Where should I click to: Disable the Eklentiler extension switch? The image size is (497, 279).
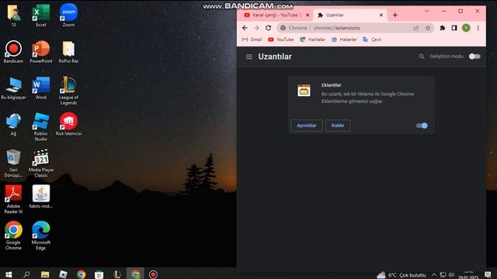pyautogui.click(x=422, y=126)
